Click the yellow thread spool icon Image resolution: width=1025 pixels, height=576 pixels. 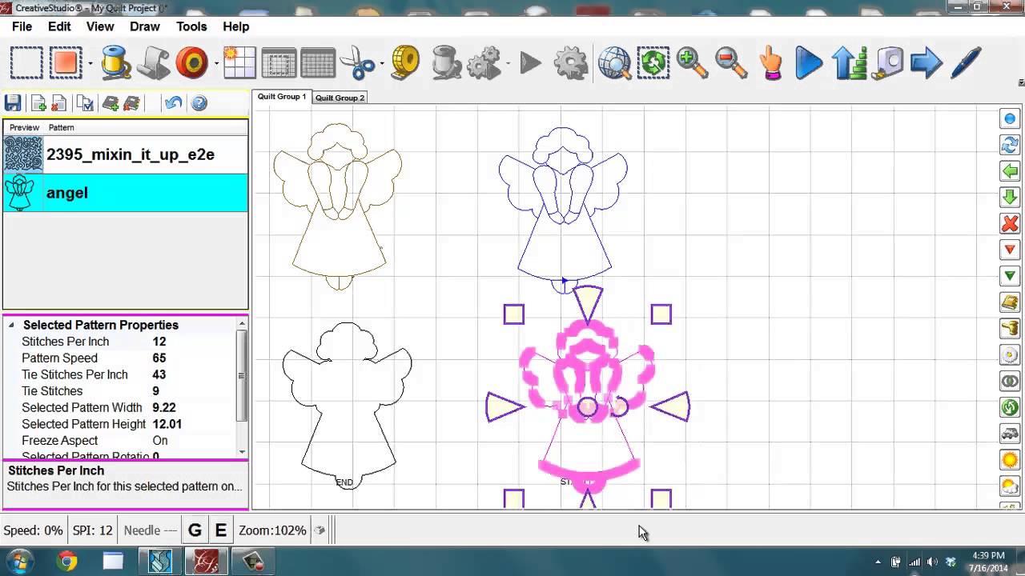point(115,62)
